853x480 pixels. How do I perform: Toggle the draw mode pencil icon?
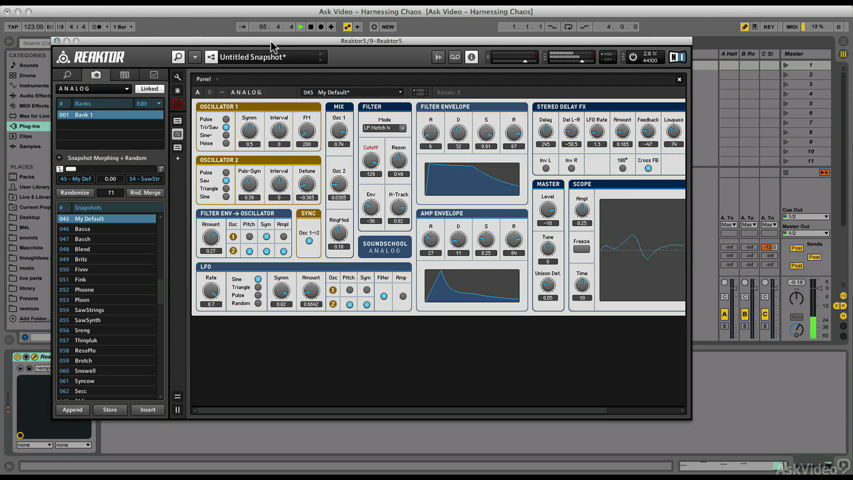[x=745, y=27]
